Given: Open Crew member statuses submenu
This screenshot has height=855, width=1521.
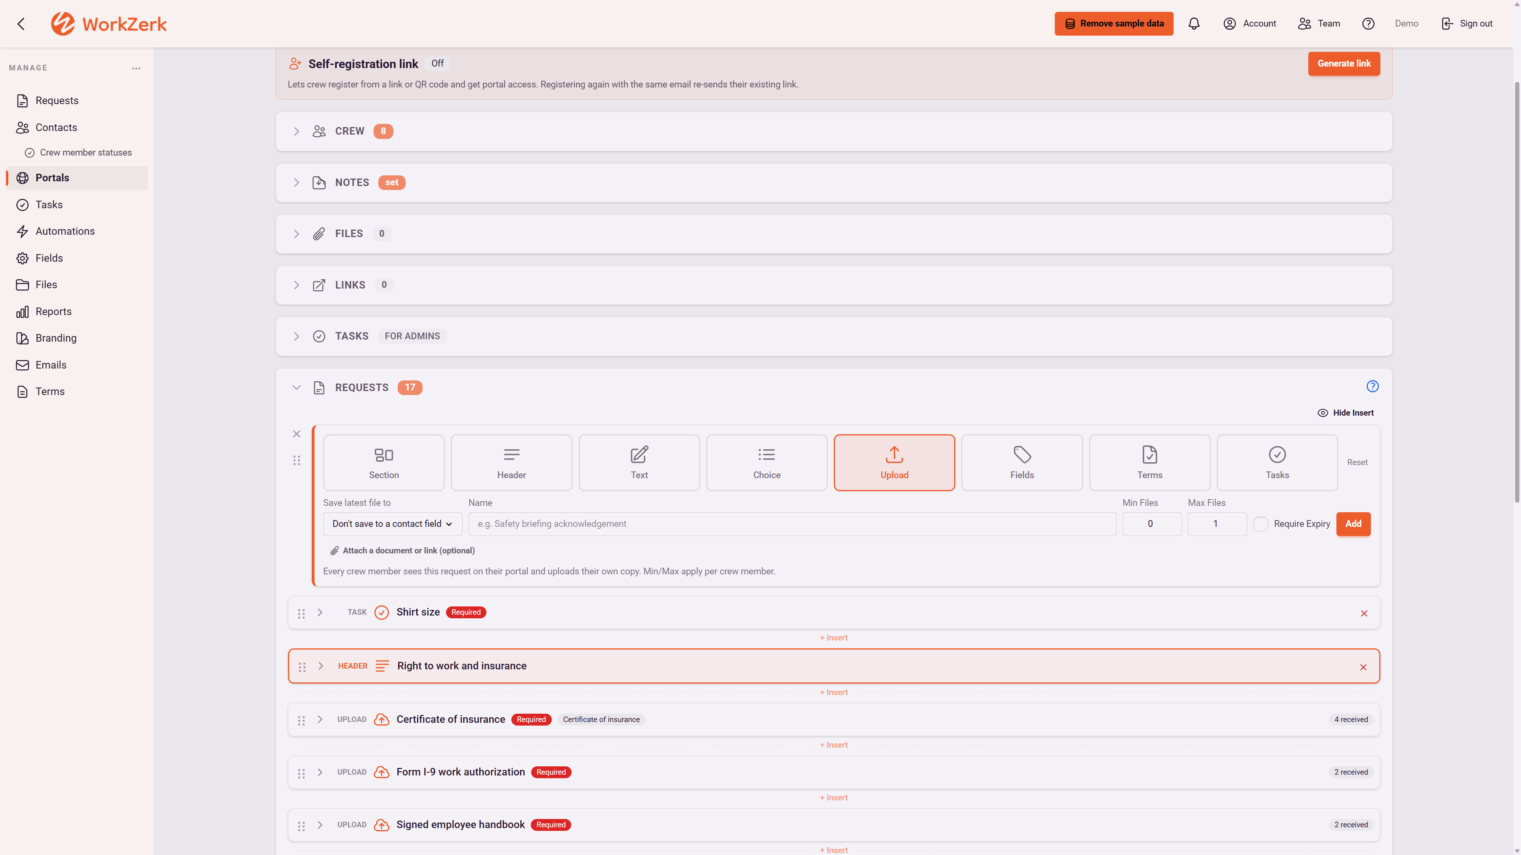Looking at the screenshot, I should [78, 152].
